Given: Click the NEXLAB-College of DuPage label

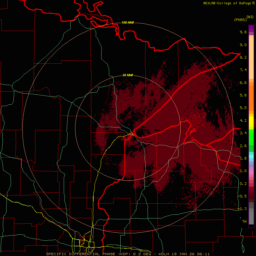Looking at the screenshot, I should 229,3.
